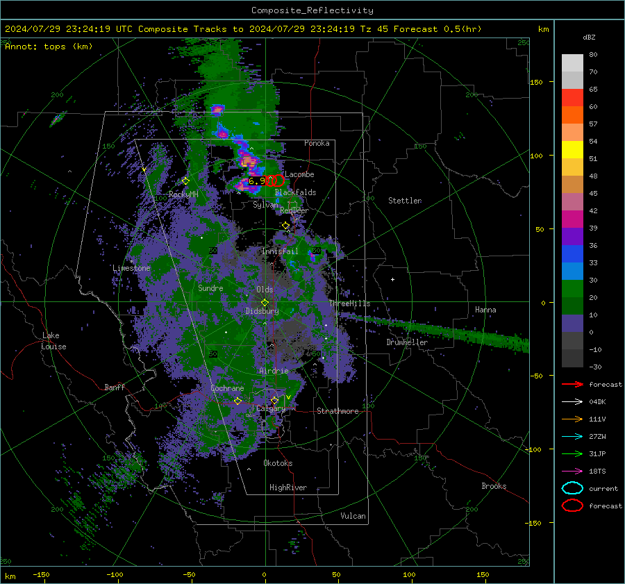Click the RockyMH label
The image size is (625, 584).
point(183,194)
